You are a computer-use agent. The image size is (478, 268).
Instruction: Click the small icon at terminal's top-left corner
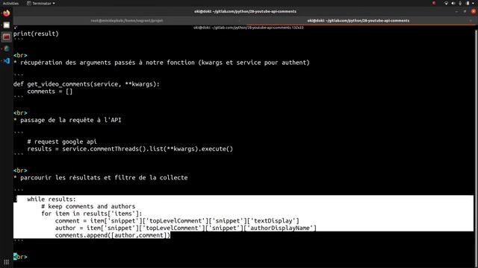point(15,28)
